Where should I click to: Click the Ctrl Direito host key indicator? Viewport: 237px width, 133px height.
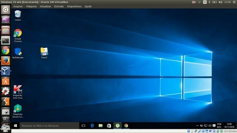(x=230, y=131)
